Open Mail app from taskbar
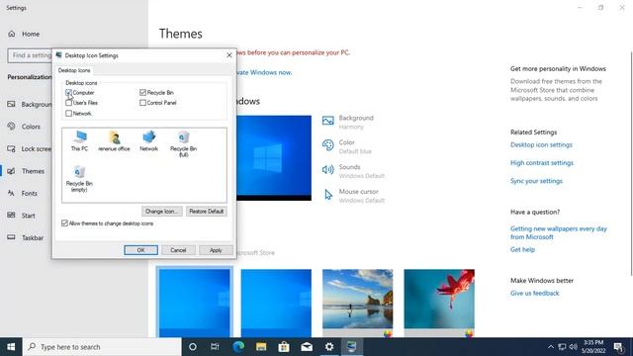The height and width of the screenshot is (356, 633). point(307,347)
